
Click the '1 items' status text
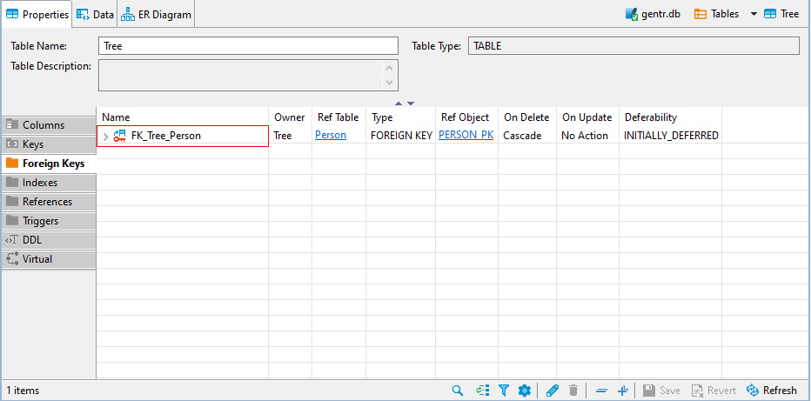23,391
